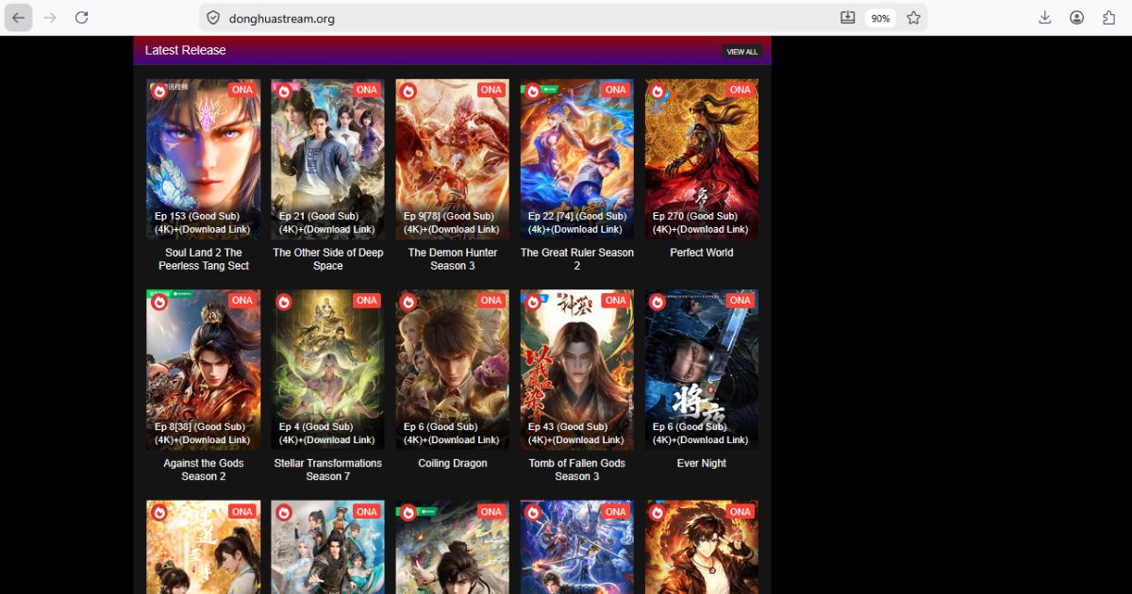
Task: Open the browser downloads panel
Action: tap(1045, 18)
